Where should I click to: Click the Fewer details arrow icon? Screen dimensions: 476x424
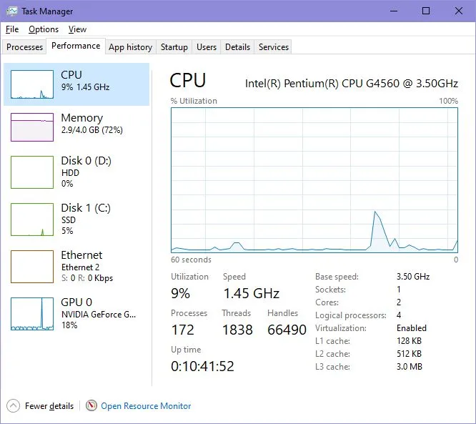pos(13,406)
